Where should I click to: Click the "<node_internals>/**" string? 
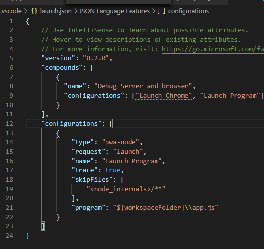tap(126, 189)
